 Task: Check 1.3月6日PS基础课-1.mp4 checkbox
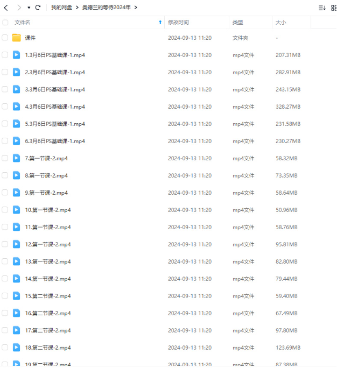tap(5, 55)
